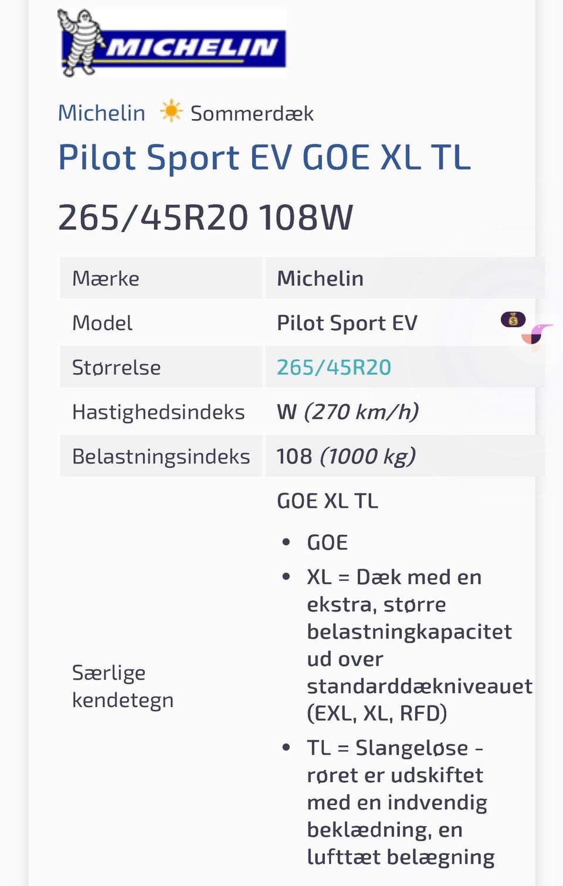This screenshot has width=563, height=886.
Task: Select the W (270 km/h) speed value
Action: (x=347, y=412)
